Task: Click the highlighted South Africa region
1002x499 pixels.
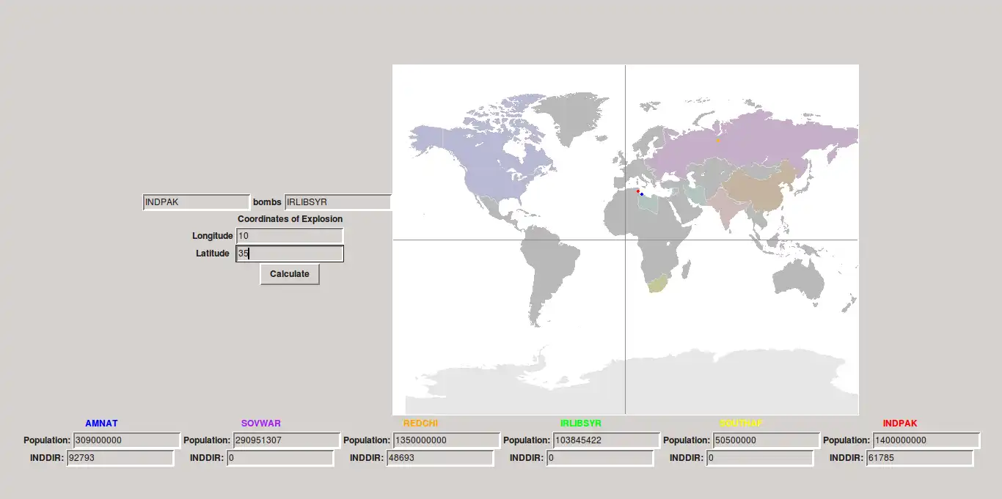Action: pyautogui.click(x=657, y=284)
